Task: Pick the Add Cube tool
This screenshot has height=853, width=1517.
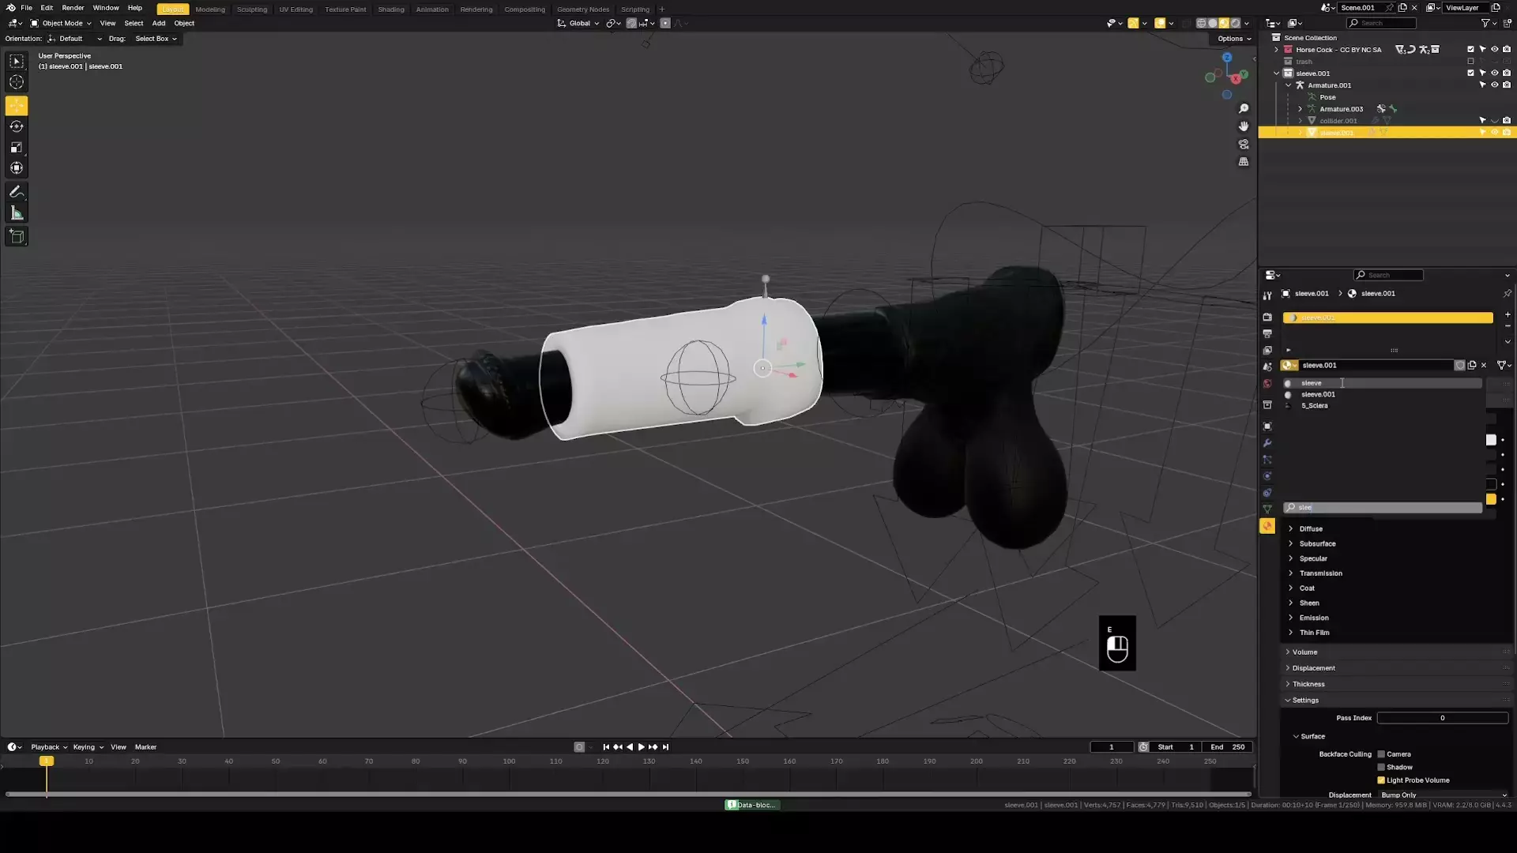Action: (x=17, y=236)
